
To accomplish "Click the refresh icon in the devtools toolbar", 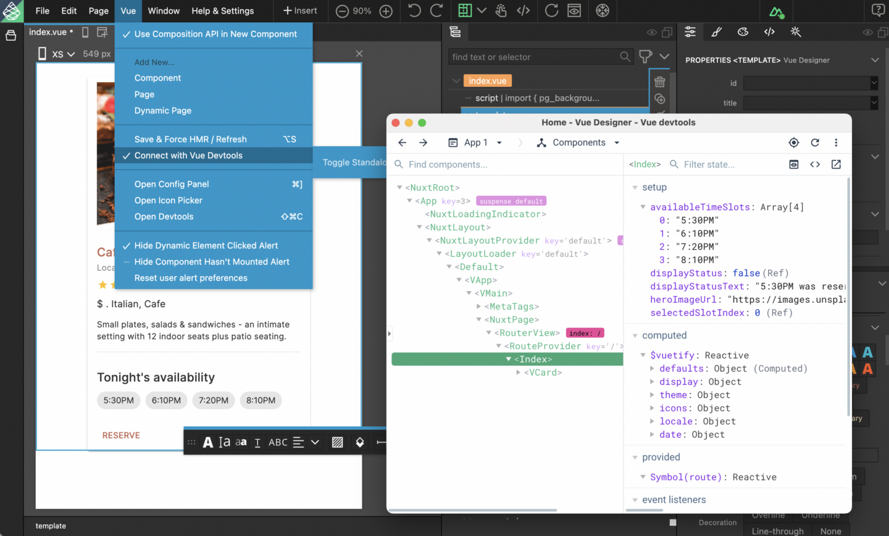I will (815, 142).
